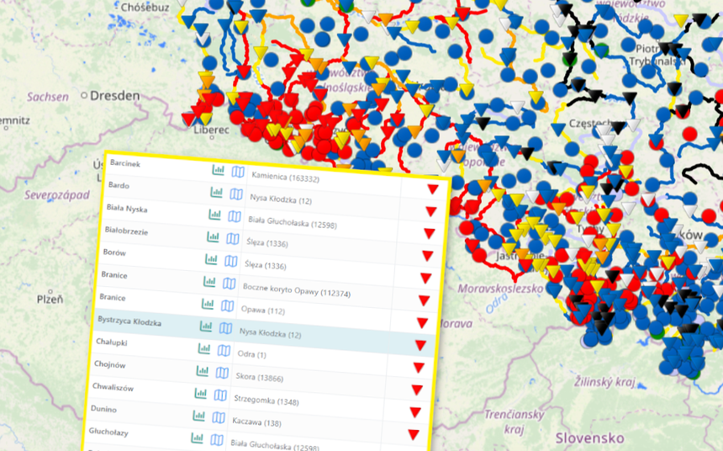
Task: Click river cell Kamienica (163332)
Action: pos(286,178)
